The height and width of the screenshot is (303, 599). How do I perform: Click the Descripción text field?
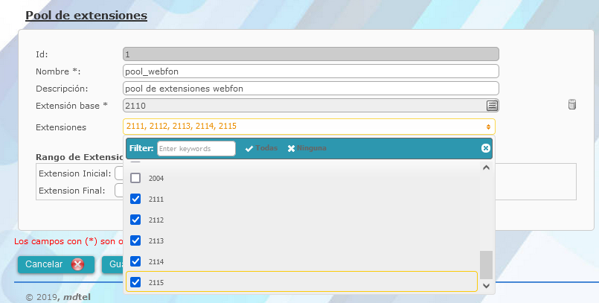[x=310, y=89]
